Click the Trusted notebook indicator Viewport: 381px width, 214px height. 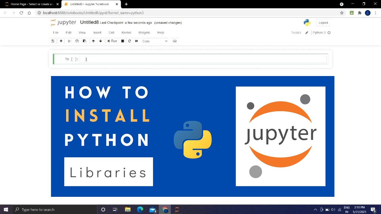296,33
